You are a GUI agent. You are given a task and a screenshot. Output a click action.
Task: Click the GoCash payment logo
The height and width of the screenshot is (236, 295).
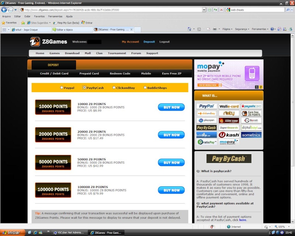pyautogui.click(x=251, y=120)
